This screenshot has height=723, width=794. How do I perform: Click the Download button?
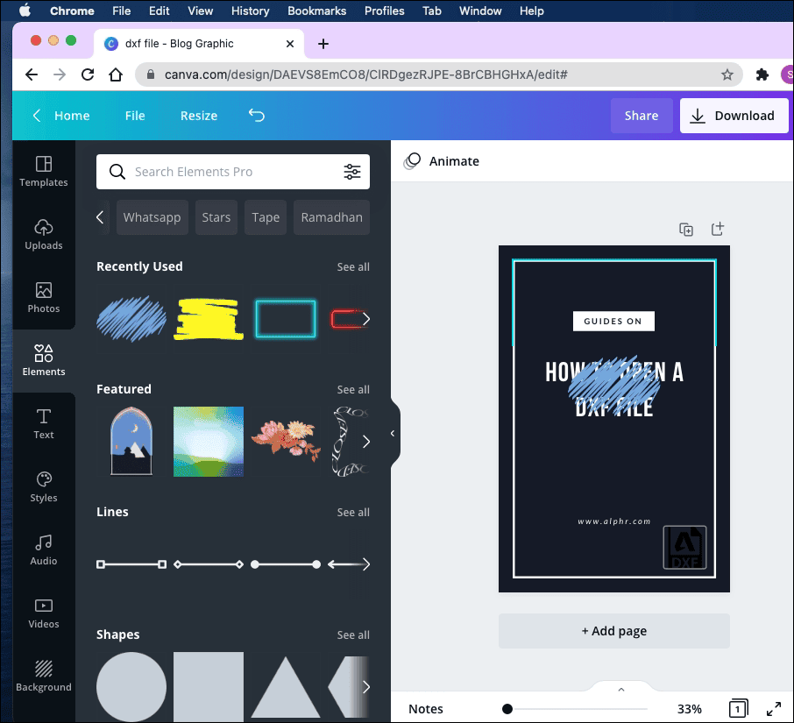click(734, 115)
